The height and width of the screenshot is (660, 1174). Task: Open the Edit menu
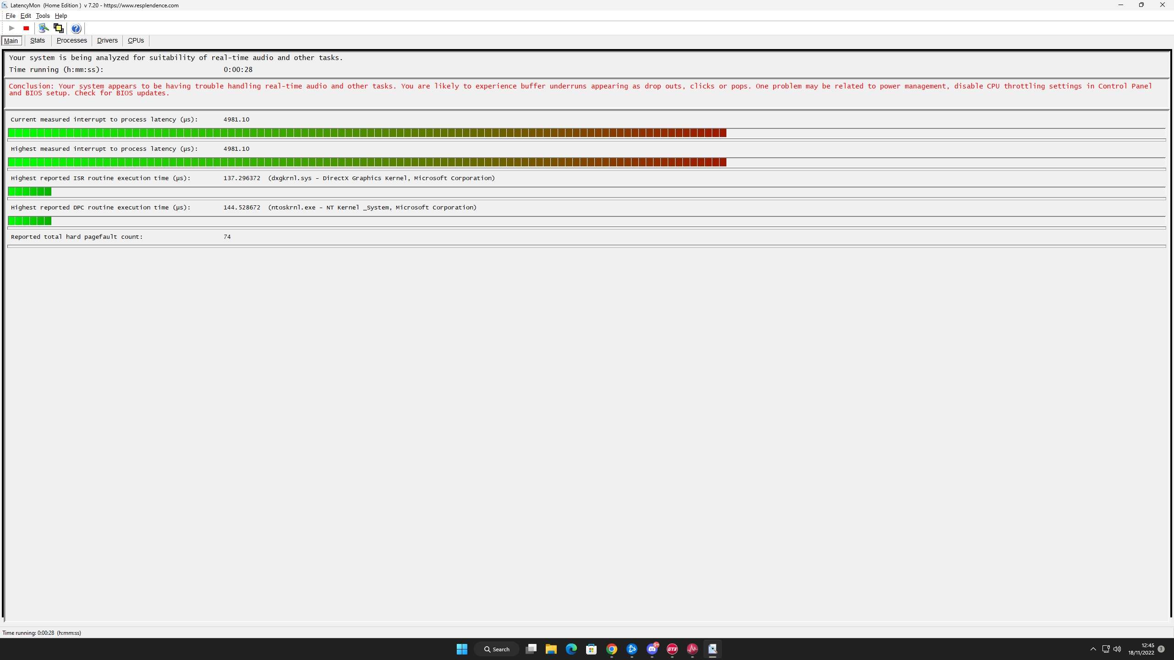pos(26,16)
